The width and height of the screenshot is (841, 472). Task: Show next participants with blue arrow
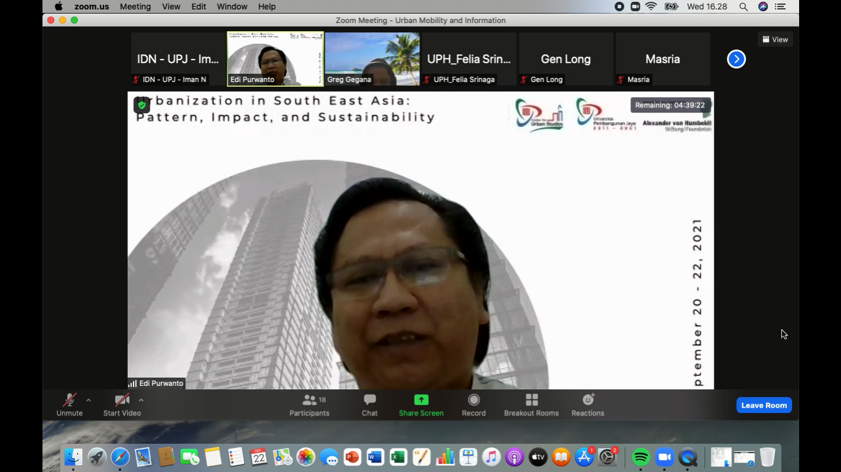(736, 59)
